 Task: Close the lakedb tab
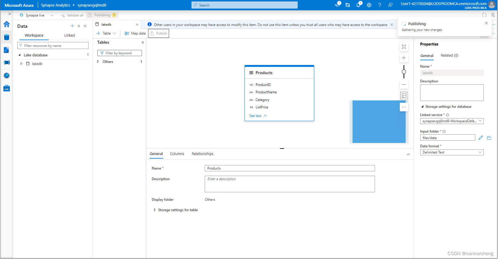tap(137, 25)
